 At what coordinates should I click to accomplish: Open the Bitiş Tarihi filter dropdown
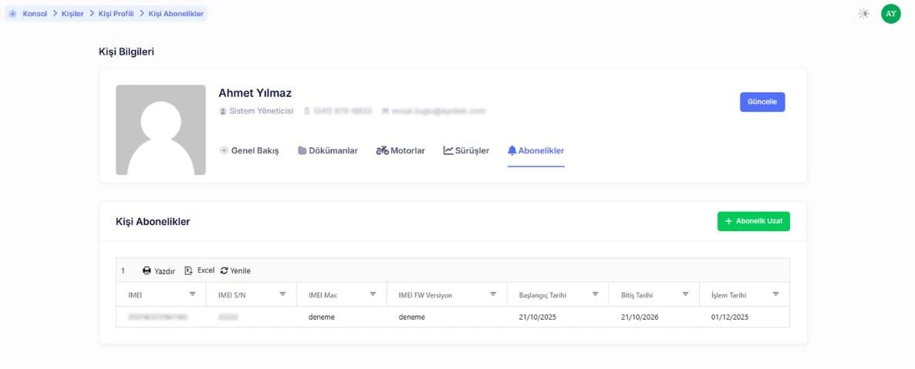point(686,294)
